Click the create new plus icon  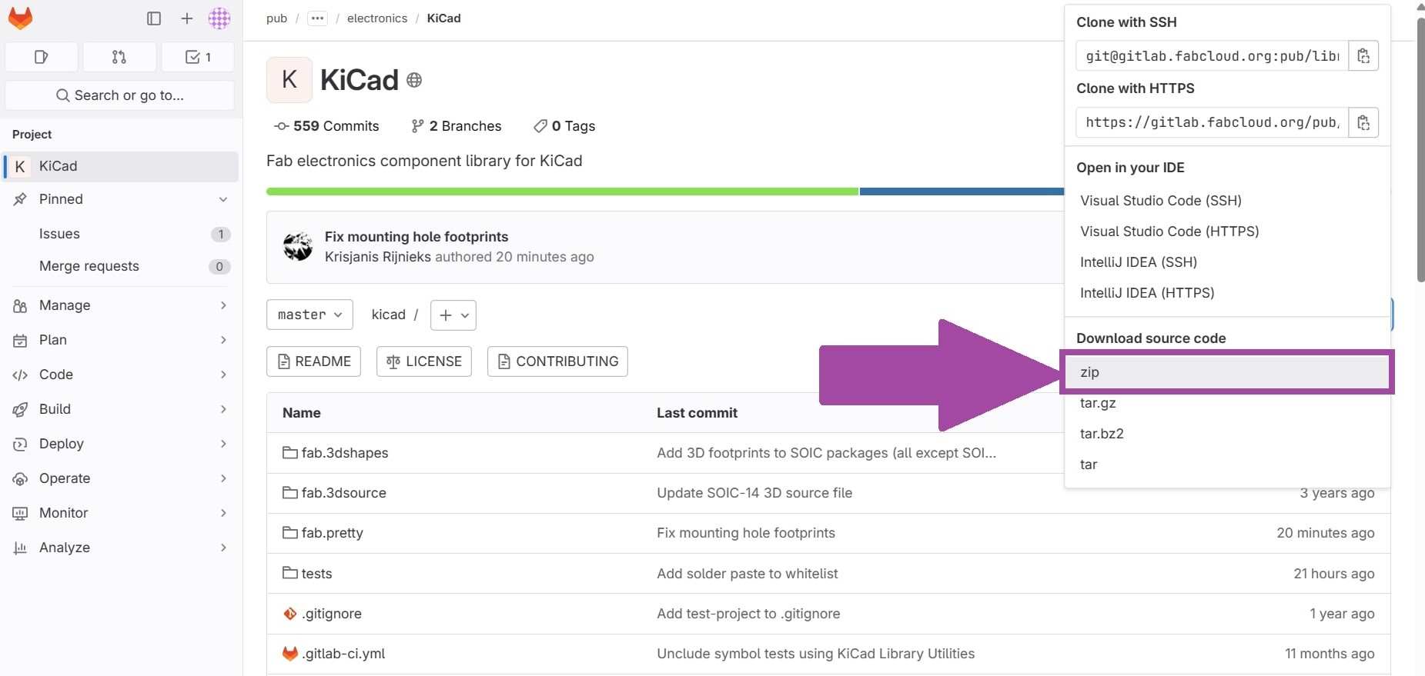[x=187, y=18]
